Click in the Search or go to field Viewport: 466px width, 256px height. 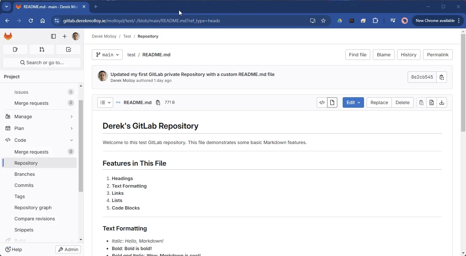pos(42,63)
